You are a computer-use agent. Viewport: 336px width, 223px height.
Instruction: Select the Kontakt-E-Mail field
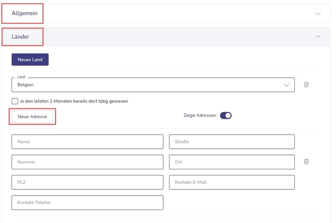coord(232,182)
